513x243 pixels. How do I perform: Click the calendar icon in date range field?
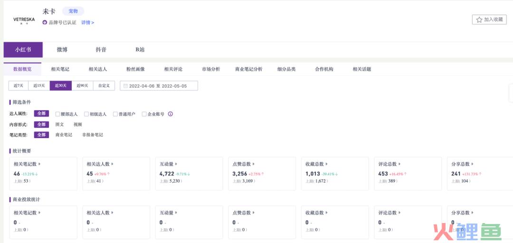pos(125,86)
